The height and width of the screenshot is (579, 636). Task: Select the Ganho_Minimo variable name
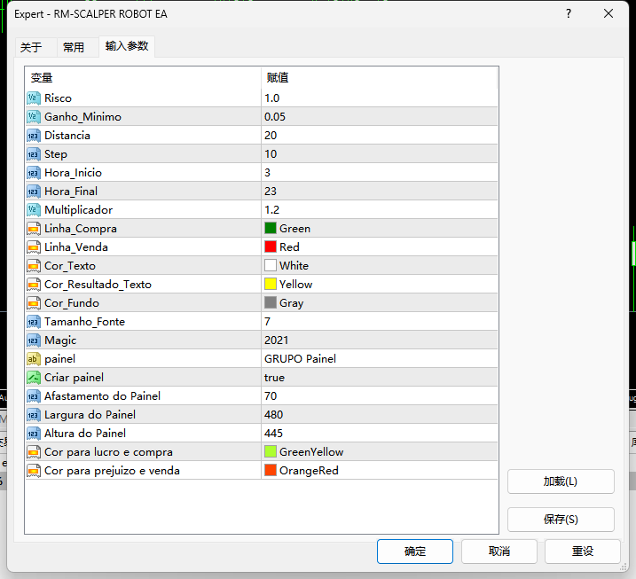click(x=82, y=117)
